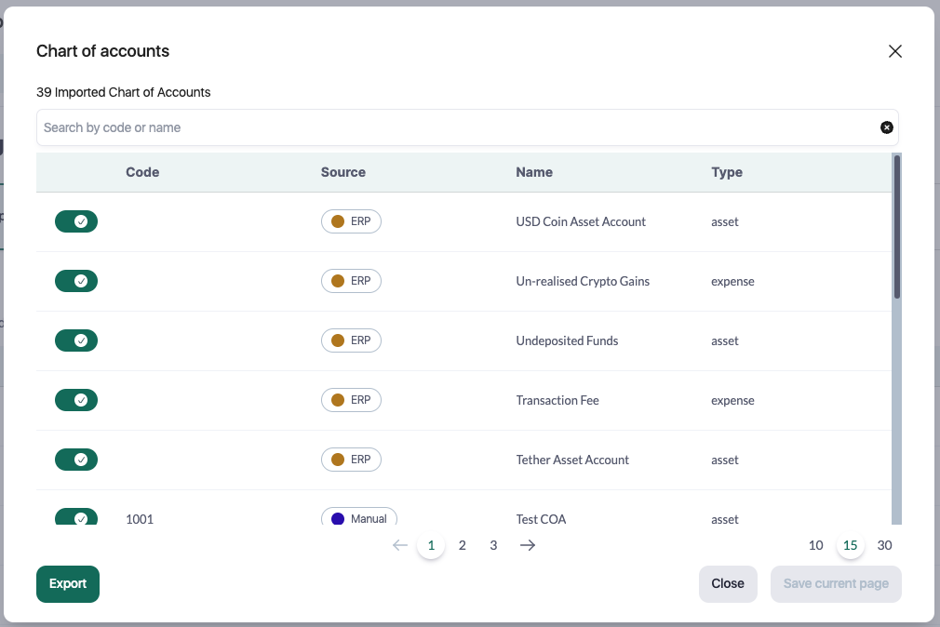Viewport: 940px width, 627px height.
Task: Click Save current page button
Action: click(x=836, y=584)
